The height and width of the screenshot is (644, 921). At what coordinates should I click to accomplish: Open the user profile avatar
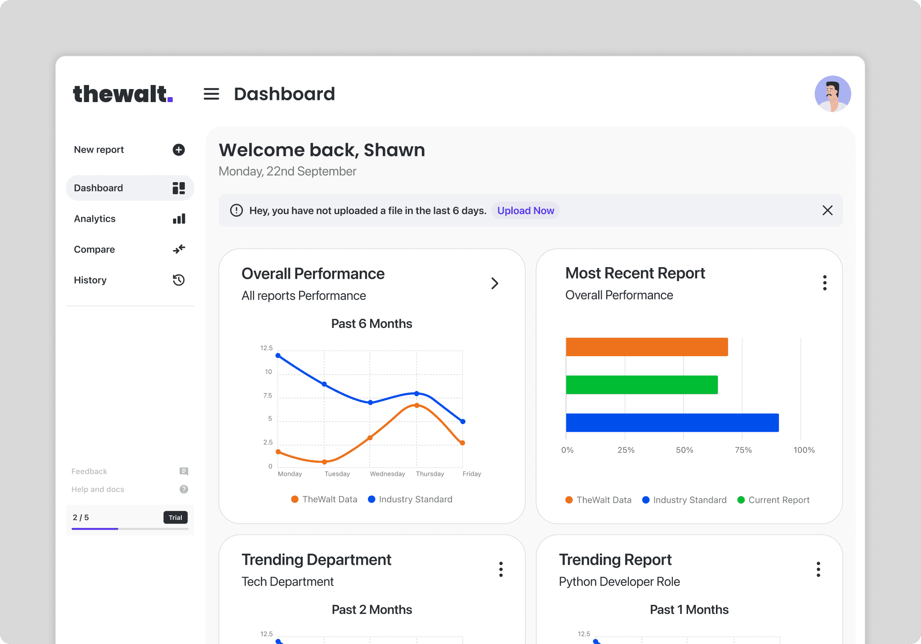point(832,94)
